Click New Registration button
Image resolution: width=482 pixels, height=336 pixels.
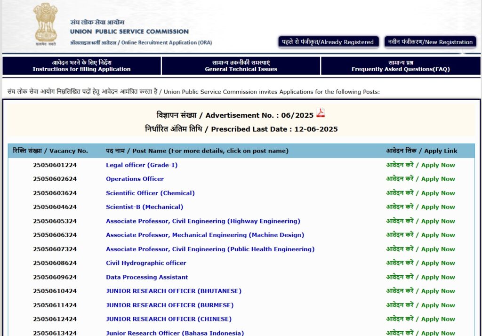430,42
